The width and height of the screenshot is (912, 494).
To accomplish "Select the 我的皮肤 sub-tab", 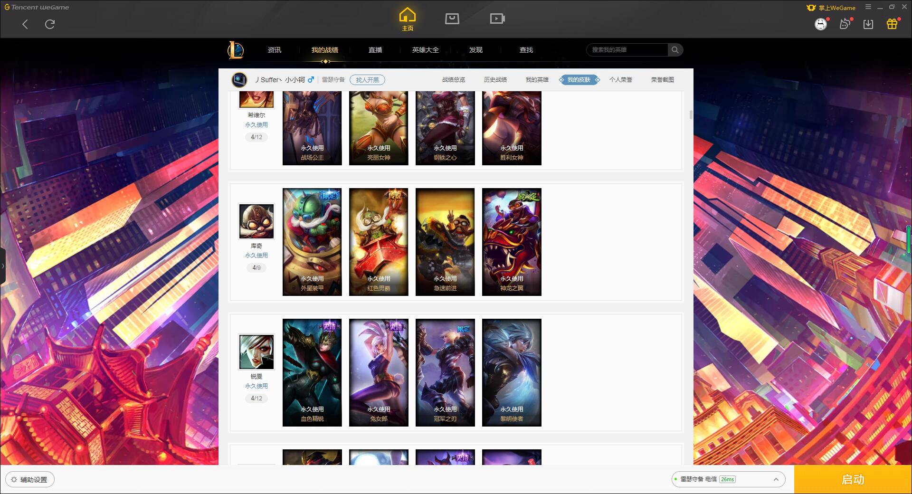I will [x=579, y=80].
